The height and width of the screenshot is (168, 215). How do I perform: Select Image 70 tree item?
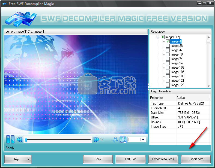(x=177, y=54)
